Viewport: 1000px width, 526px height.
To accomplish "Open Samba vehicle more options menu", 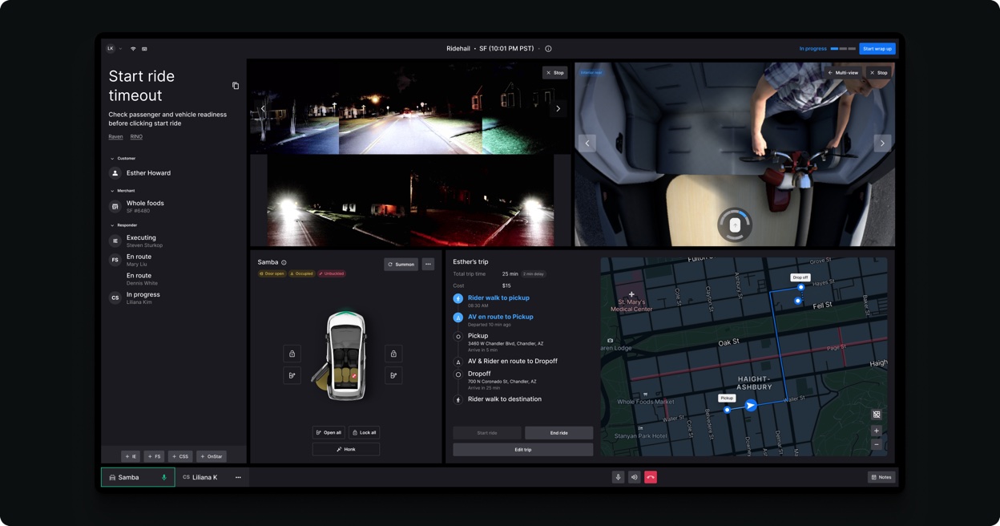I will pyautogui.click(x=428, y=265).
